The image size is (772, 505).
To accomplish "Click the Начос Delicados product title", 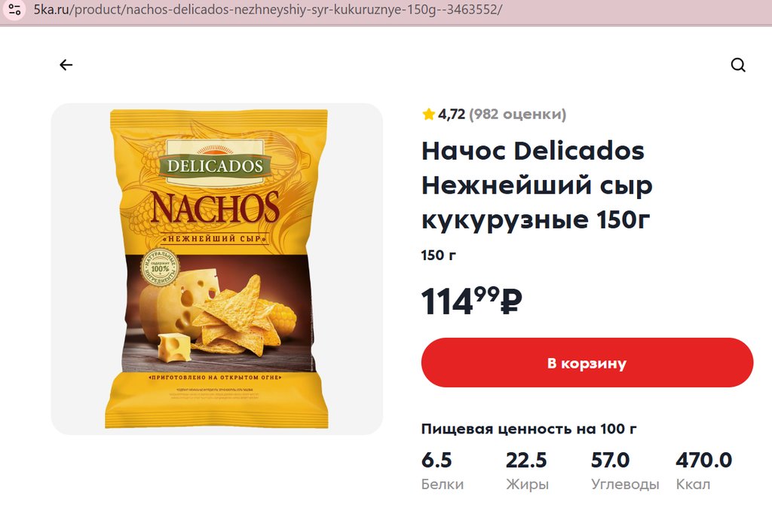I will (537, 185).
